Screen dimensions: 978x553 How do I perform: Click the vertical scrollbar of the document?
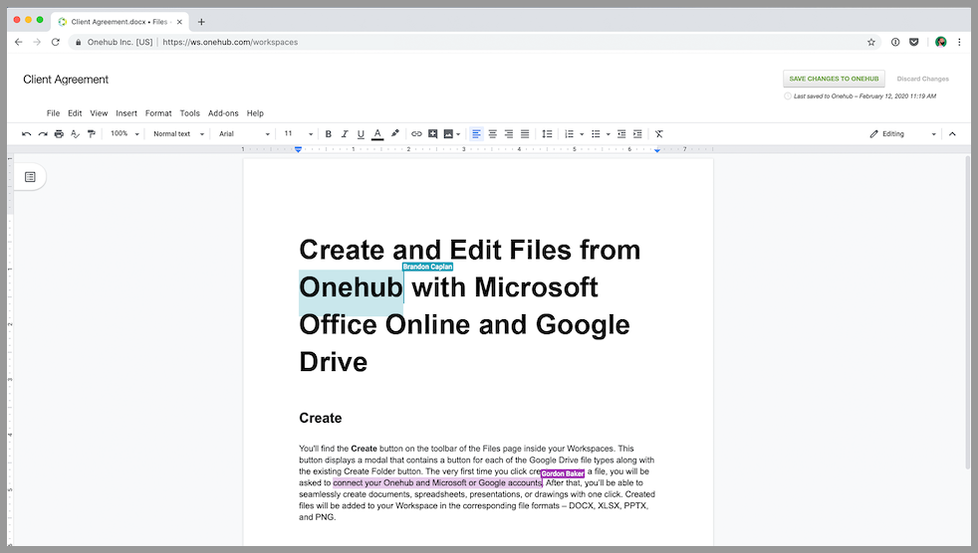pos(968,311)
